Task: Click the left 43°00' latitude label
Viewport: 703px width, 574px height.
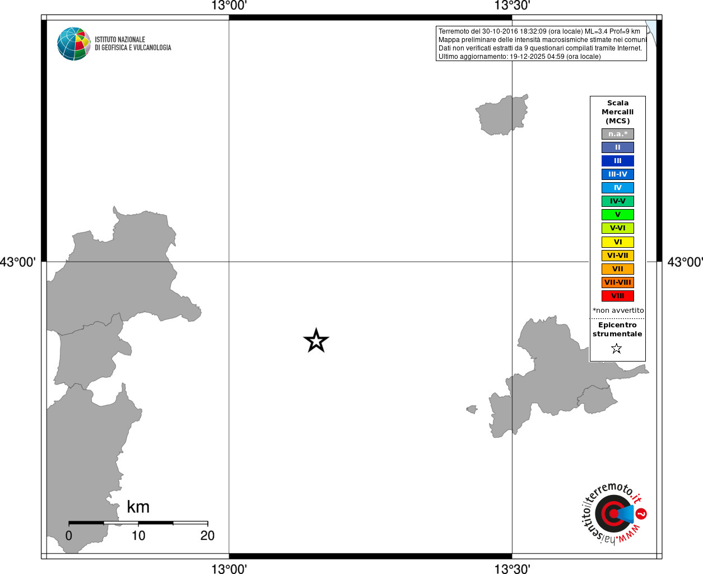Action: pos(18,262)
